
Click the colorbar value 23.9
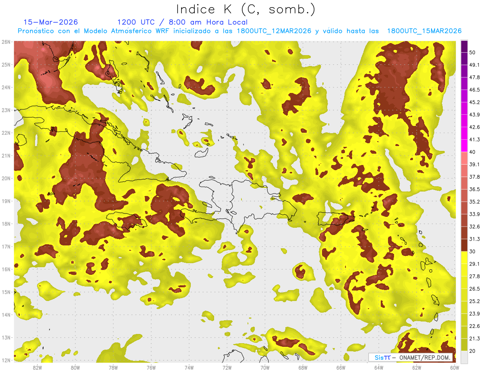coord(474,314)
